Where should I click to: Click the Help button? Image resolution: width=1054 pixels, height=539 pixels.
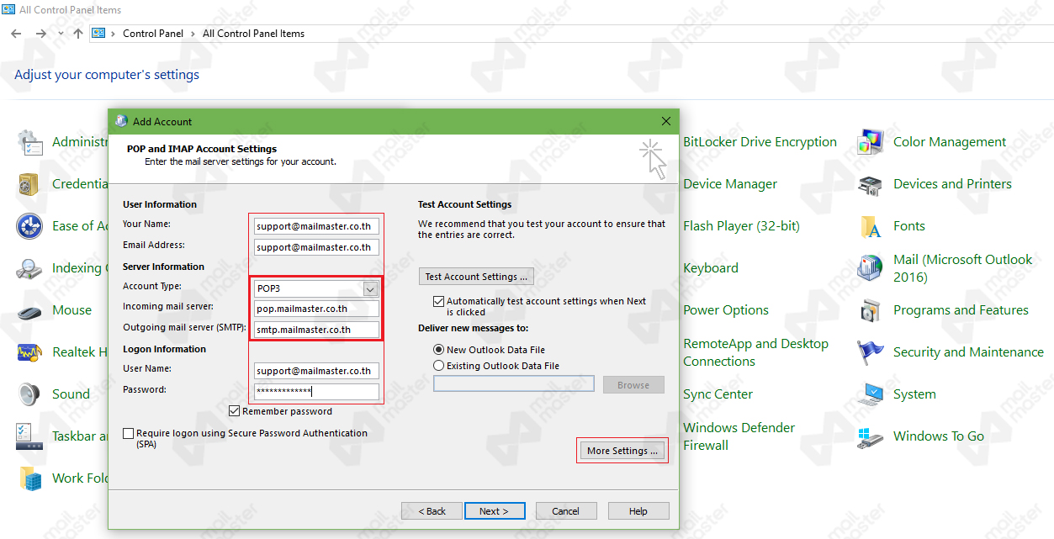[x=638, y=511]
